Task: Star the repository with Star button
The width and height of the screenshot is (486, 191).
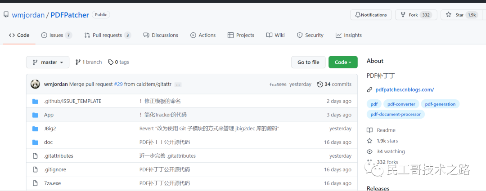Action: point(462,15)
